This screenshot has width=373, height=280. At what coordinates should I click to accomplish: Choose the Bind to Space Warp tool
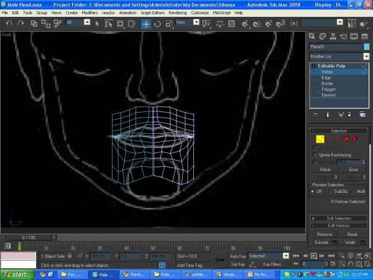tap(57, 24)
